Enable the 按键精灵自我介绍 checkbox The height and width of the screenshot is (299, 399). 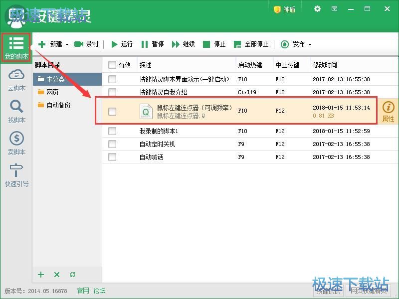click(112, 92)
